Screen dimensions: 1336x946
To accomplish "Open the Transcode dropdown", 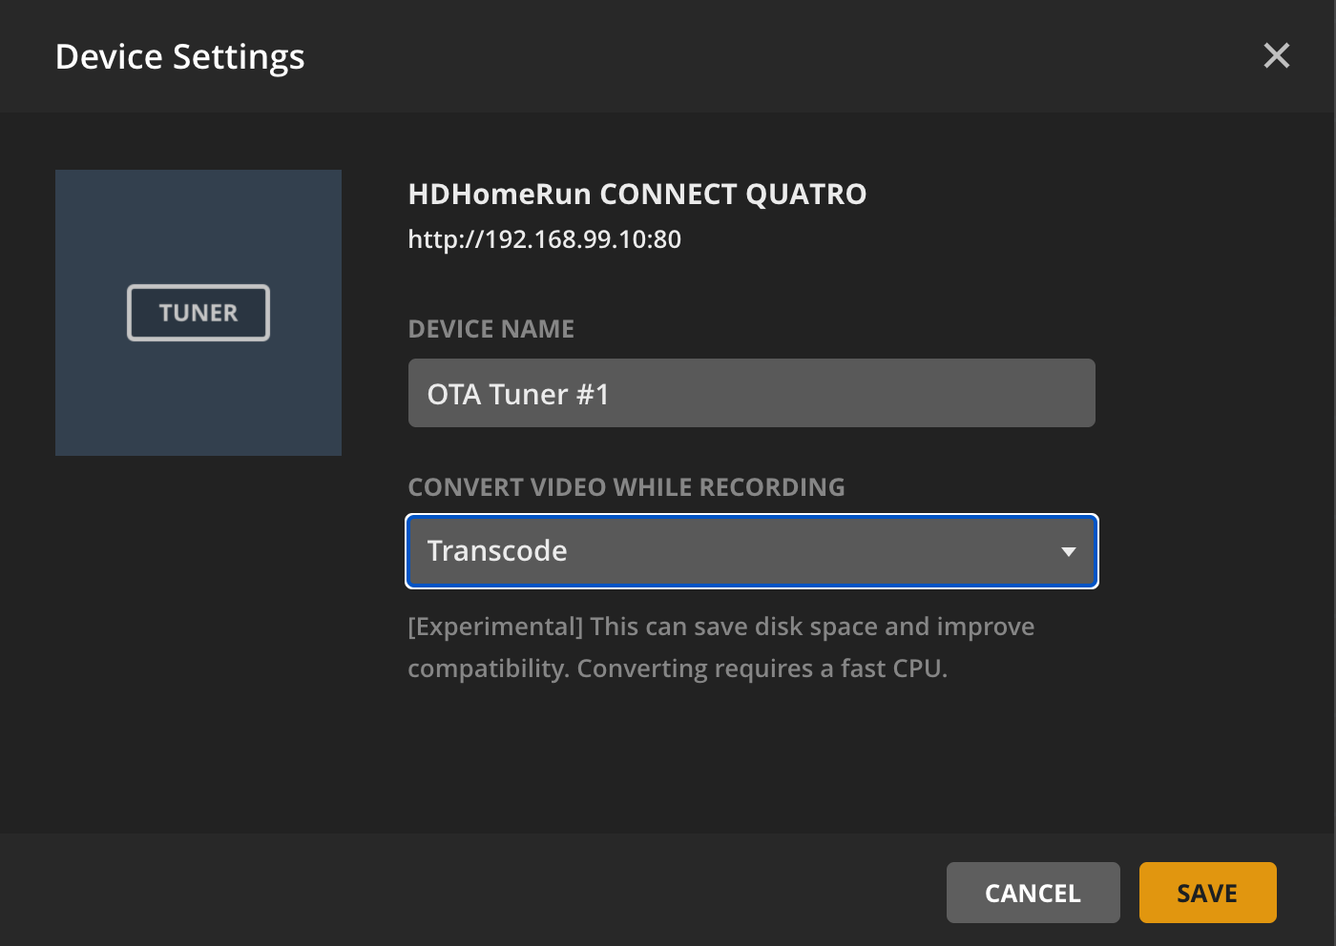I will (x=752, y=551).
